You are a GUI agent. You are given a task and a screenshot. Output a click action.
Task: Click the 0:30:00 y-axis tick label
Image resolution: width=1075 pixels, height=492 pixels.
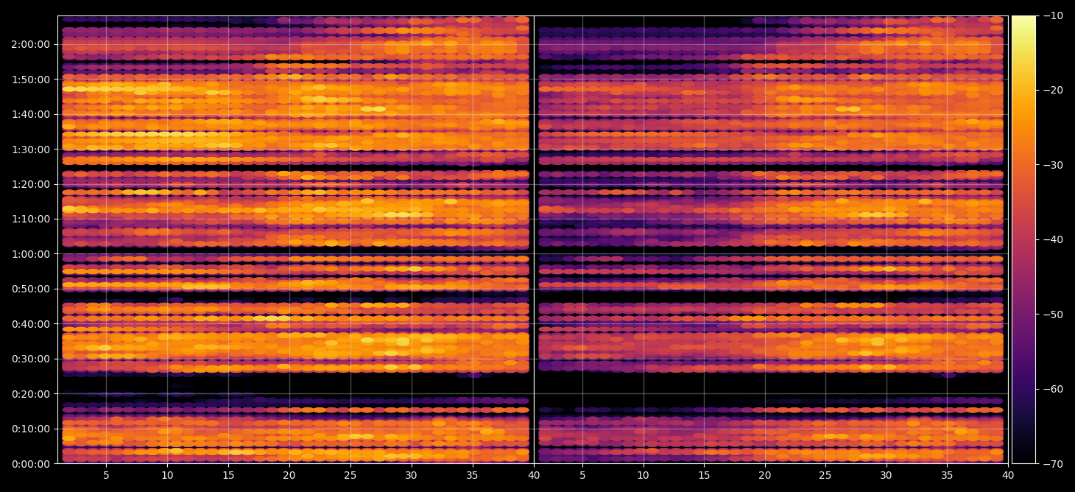tap(30, 359)
